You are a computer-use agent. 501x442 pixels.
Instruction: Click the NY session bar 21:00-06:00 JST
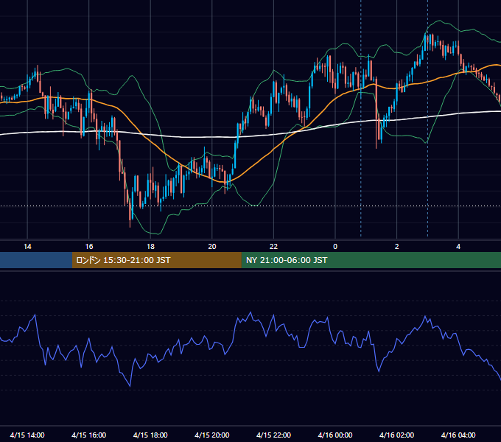tap(371, 260)
